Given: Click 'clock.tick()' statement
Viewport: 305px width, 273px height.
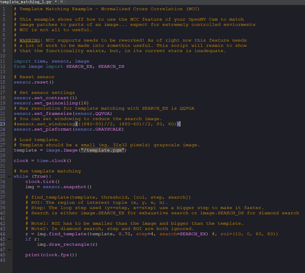Looking at the screenshot, I should (x=43, y=182).
